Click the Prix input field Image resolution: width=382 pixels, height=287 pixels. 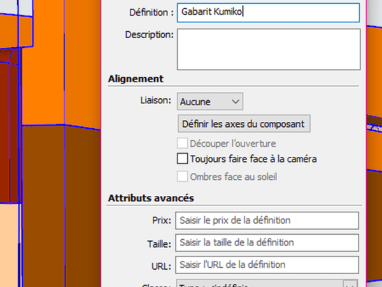[x=267, y=221]
